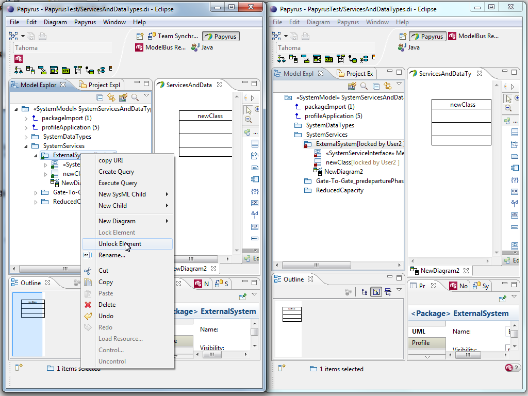Screen dimensions: 528x396
Task: Expand packageImport (1) in the left tree
Action: pyautogui.click(x=26, y=119)
